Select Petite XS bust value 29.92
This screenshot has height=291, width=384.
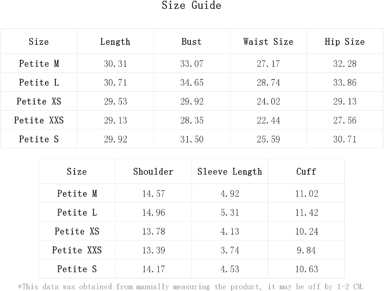[192, 101]
